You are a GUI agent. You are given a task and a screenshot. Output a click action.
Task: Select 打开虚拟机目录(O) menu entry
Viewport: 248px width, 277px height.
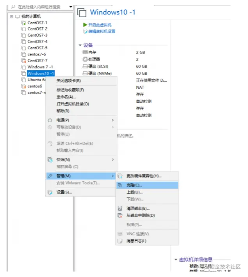pos(81,104)
